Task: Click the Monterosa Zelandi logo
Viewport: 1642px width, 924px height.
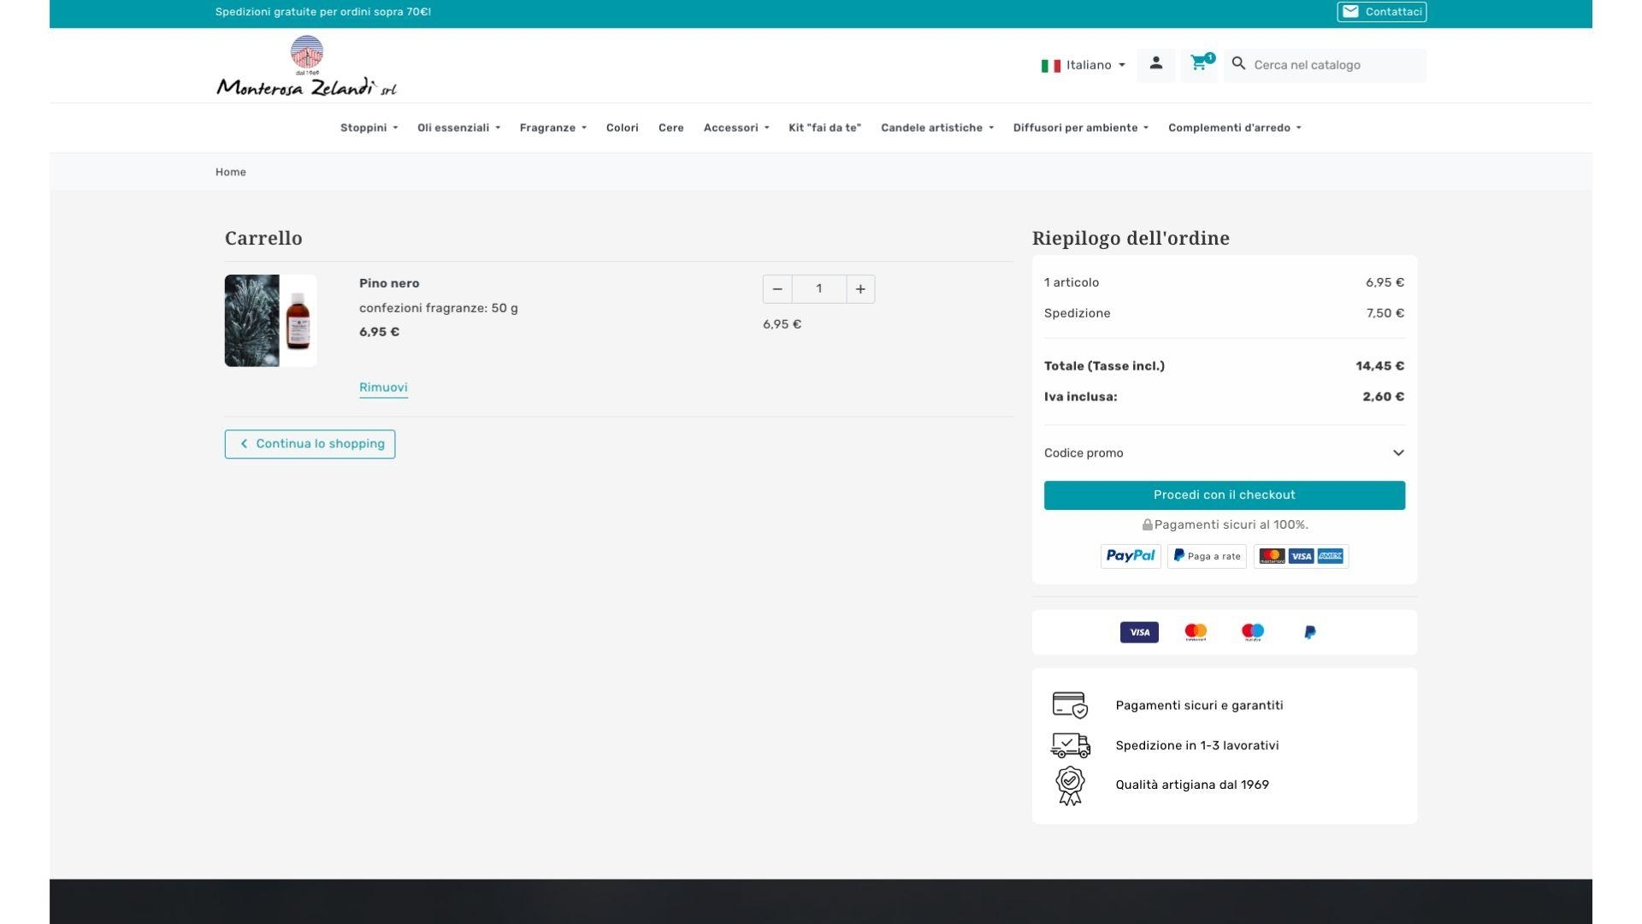Action: pyautogui.click(x=306, y=67)
